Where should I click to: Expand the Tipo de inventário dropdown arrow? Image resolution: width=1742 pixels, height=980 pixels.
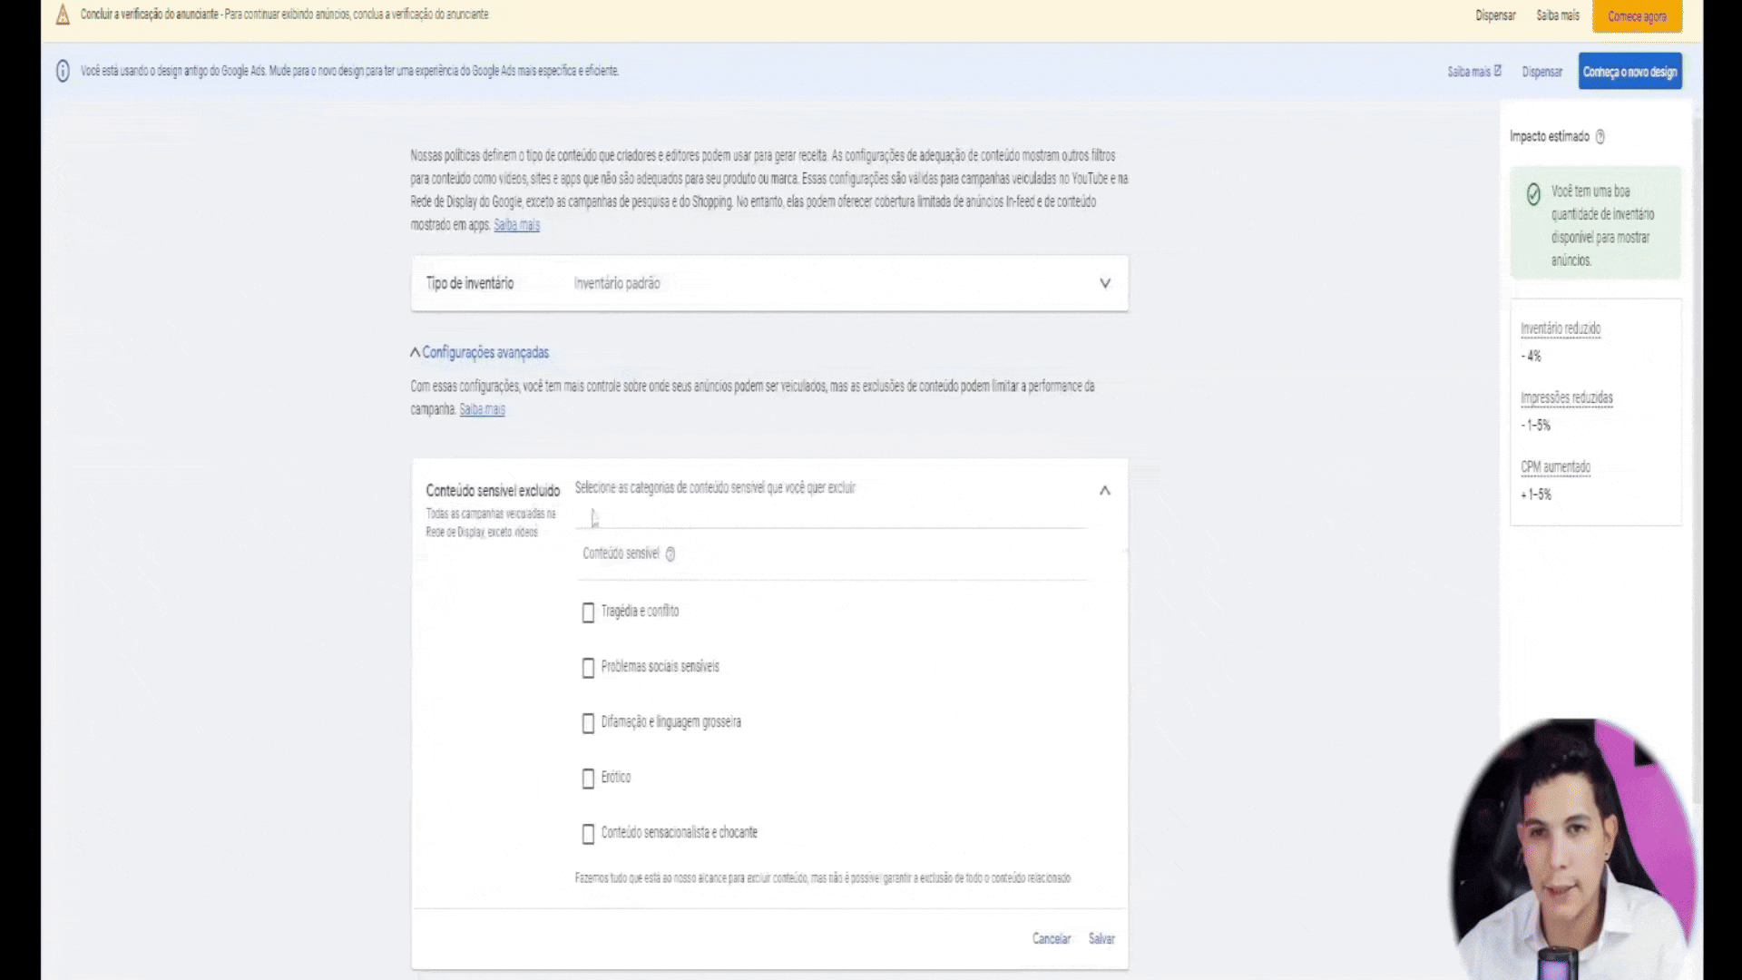1105,283
